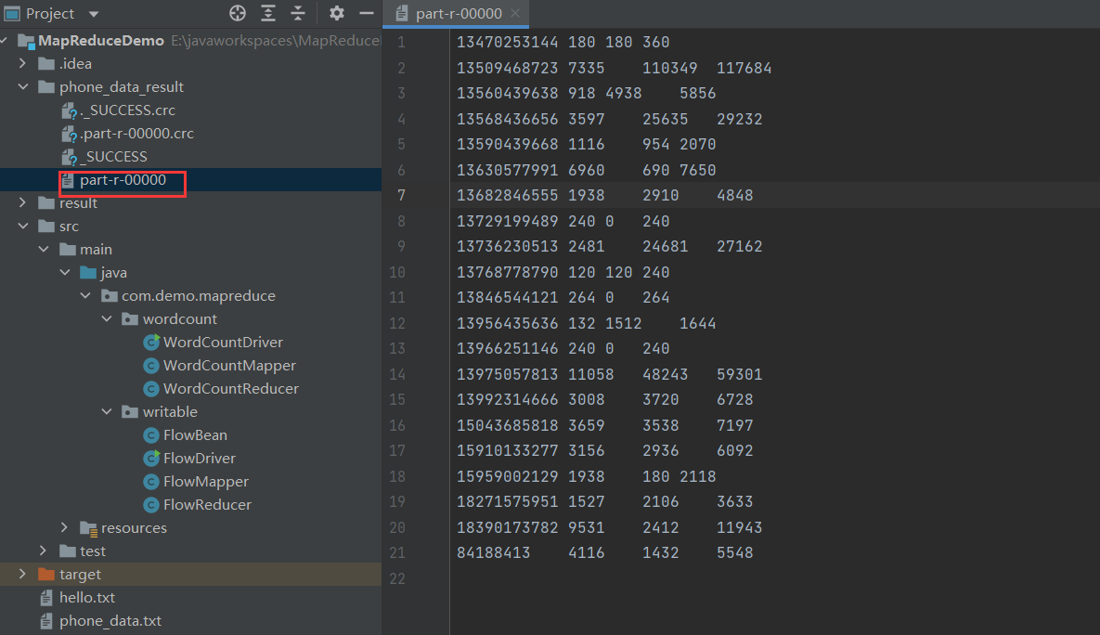Image resolution: width=1100 pixels, height=635 pixels.
Task: Click number 84188413 on line 21
Action: pyautogui.click(x=493, y=553)
